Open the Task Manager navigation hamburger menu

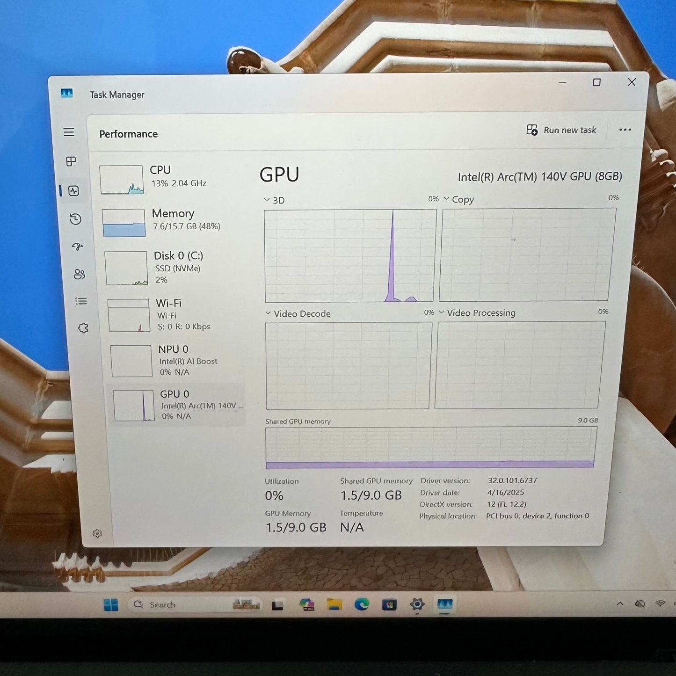pos(69,132)
